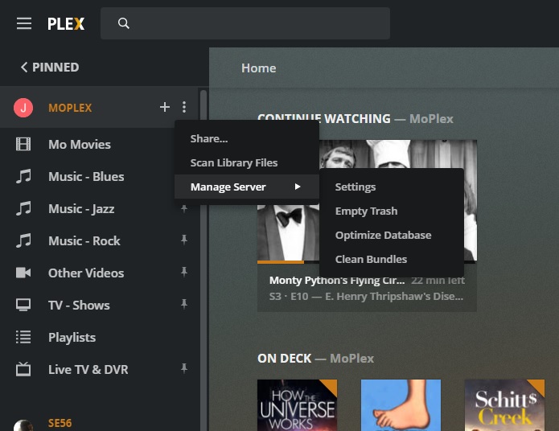Image resolution: width=559 pixels, height=431 pixels.
Task: Open MoPlex three-dot more menu
Action: pos(184,107)
